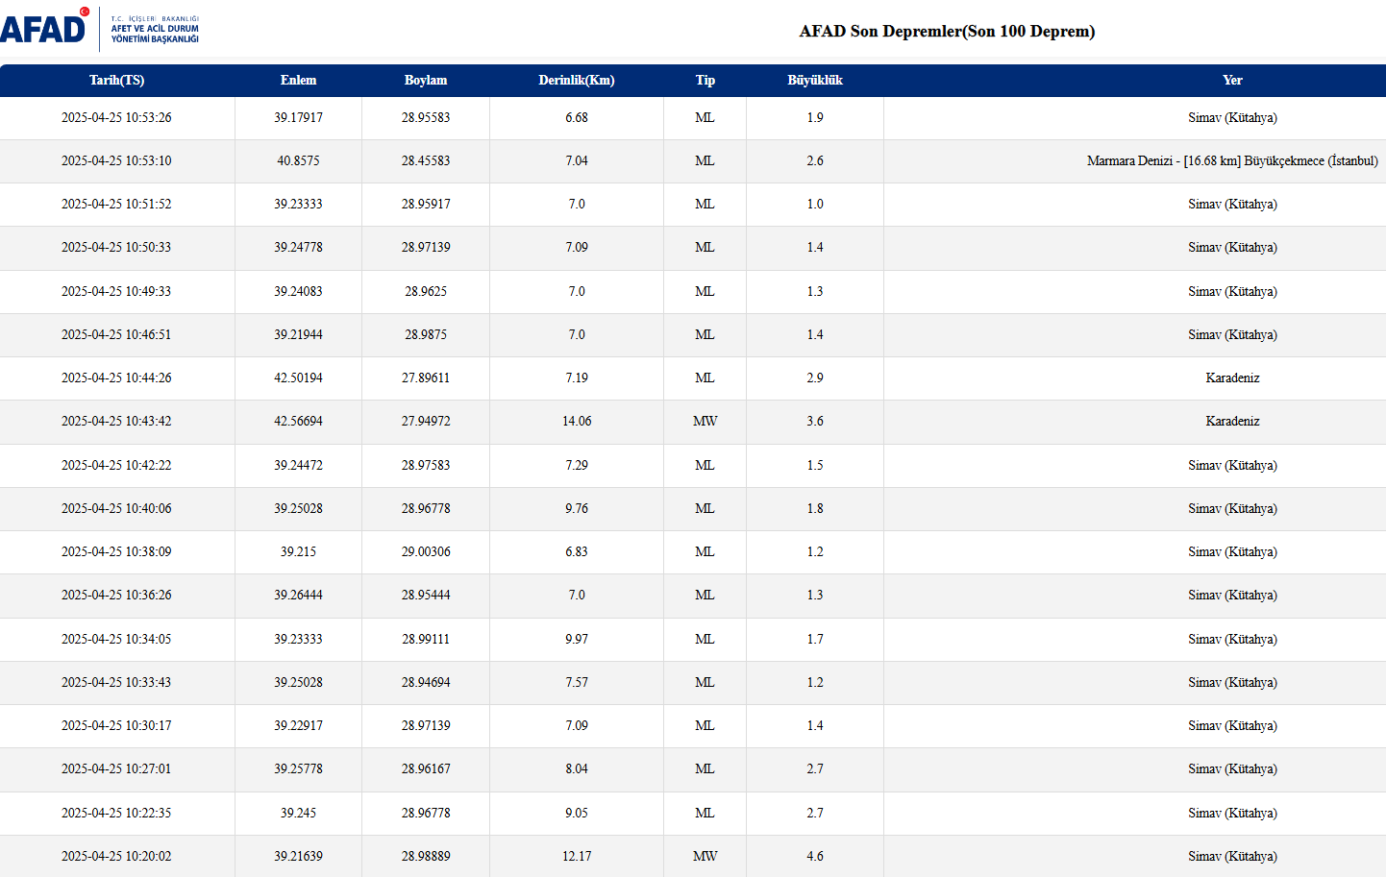Click longitude value 27.94972

coord(426,421)
